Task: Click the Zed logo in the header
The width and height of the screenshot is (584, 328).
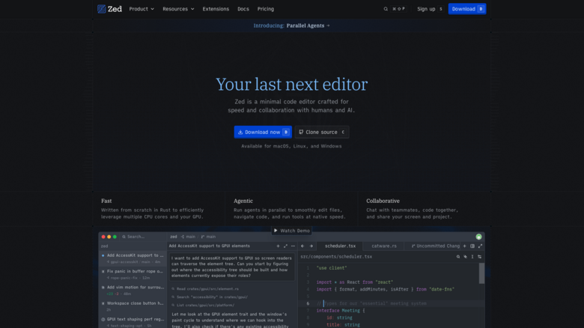Action: pos(109,9)
